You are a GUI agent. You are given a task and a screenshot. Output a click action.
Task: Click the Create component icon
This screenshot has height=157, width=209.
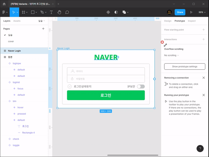coord(108,12)
